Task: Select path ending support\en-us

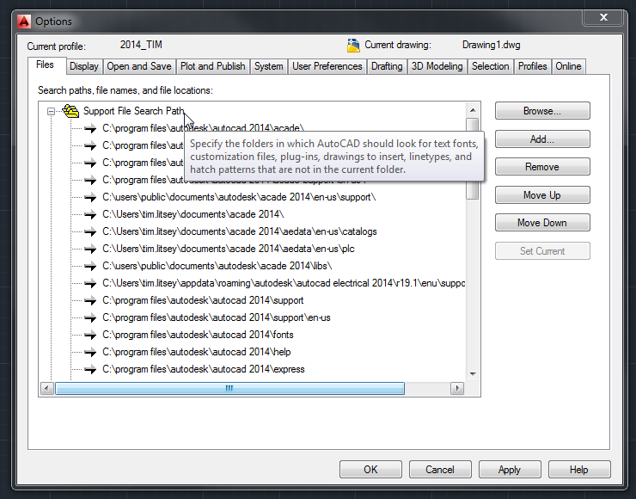Action: (217, 317)
